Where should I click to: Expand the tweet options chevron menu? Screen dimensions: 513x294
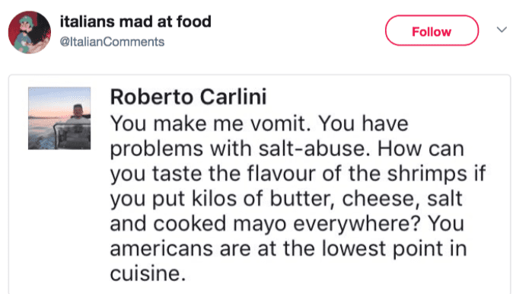coord(502,30)
